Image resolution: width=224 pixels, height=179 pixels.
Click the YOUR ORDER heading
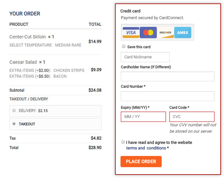point(25,14)
